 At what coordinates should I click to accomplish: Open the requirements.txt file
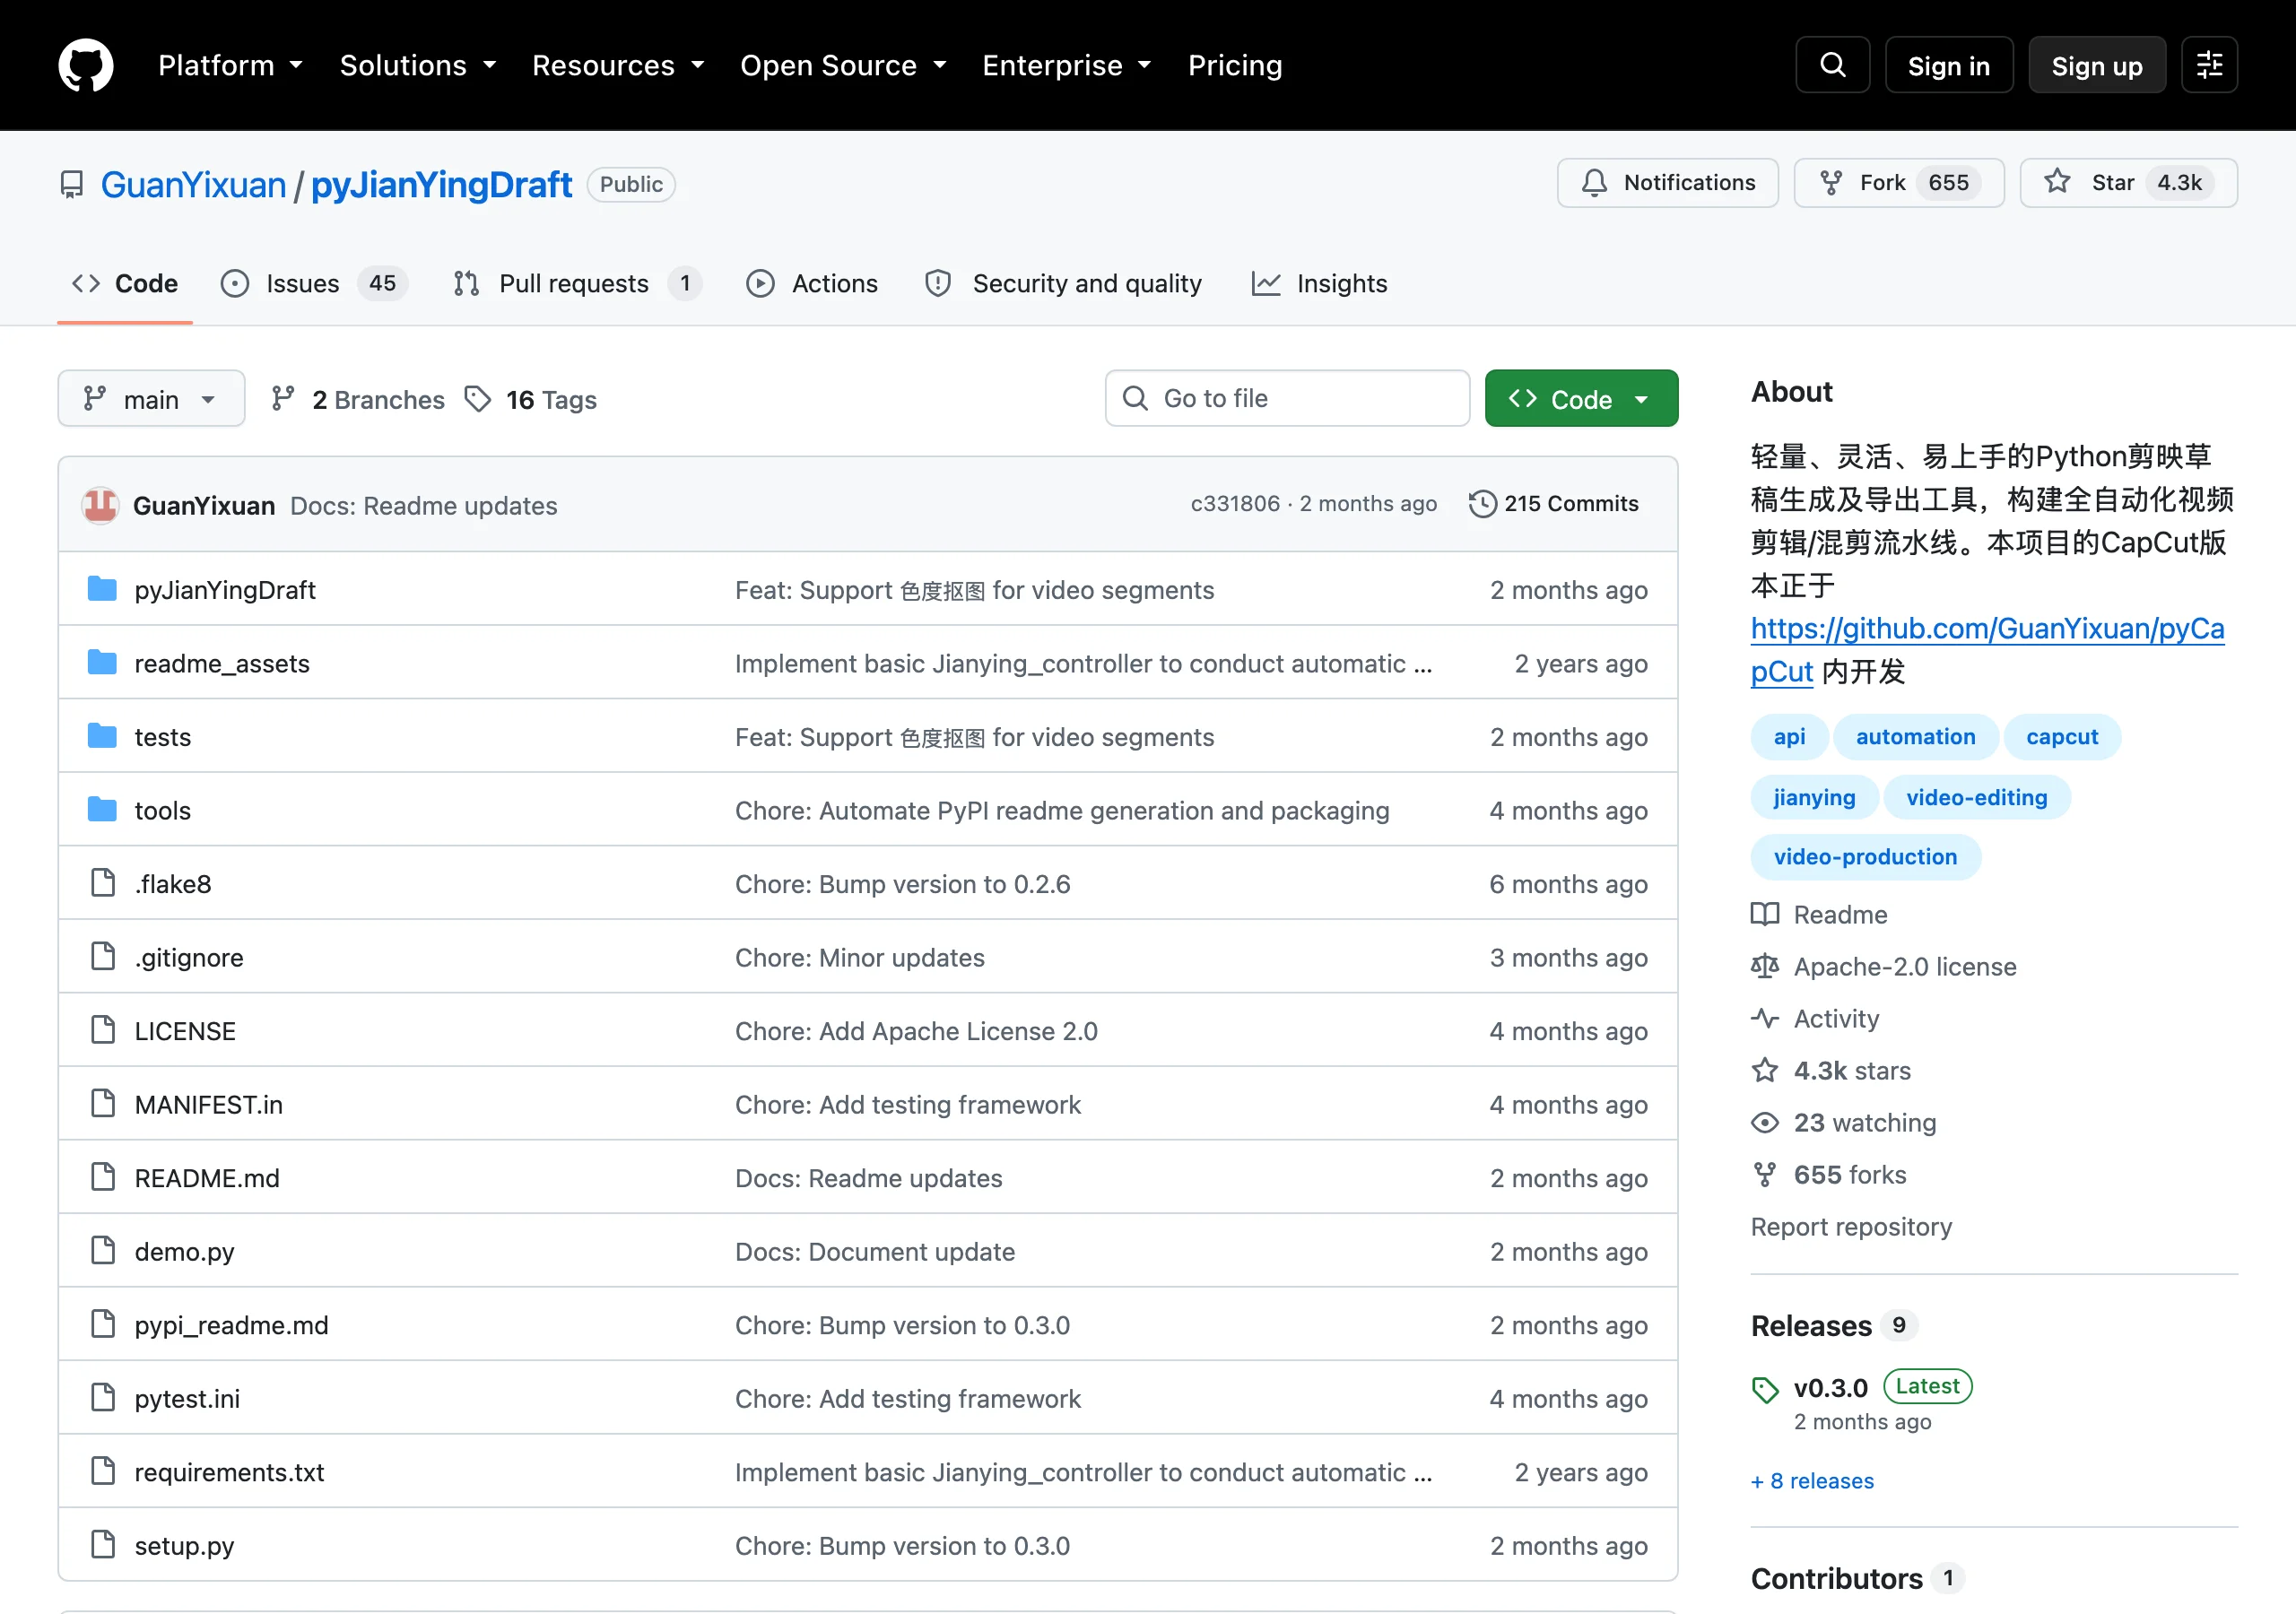229,1472
